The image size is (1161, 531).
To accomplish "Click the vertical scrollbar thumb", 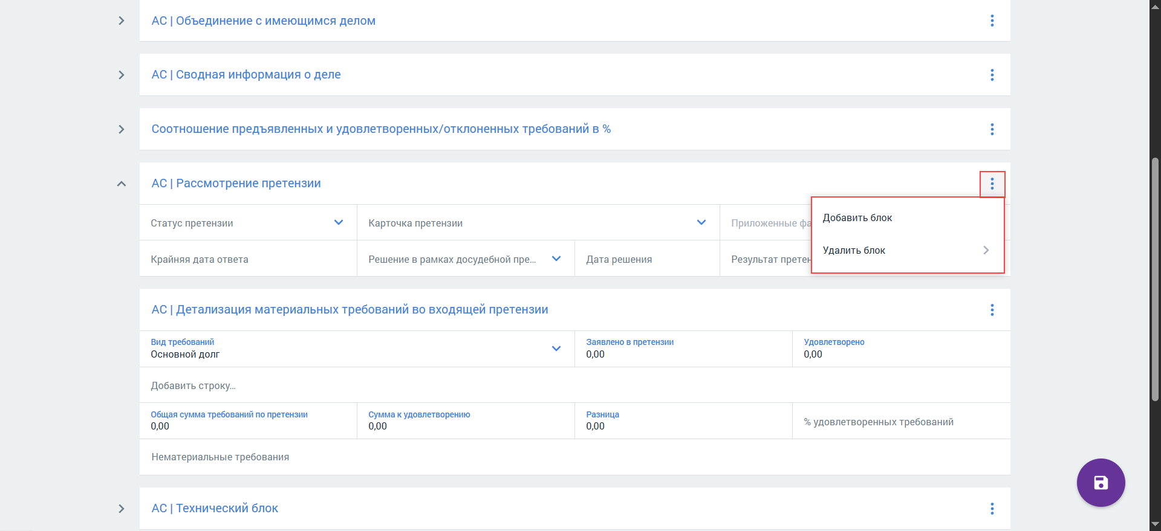I will (x=1155, y=279).
